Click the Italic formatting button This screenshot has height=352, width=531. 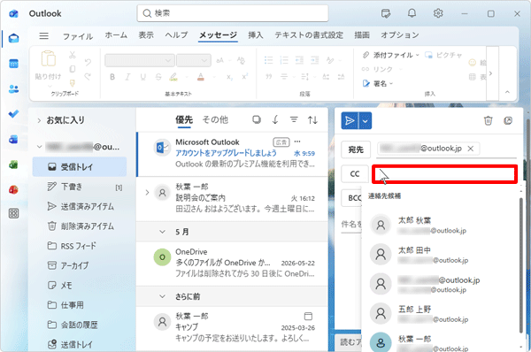tap(127, 77)
